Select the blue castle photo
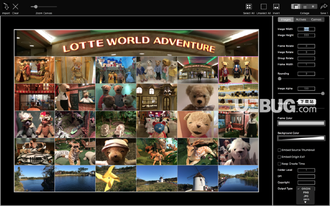 (116, 70)
